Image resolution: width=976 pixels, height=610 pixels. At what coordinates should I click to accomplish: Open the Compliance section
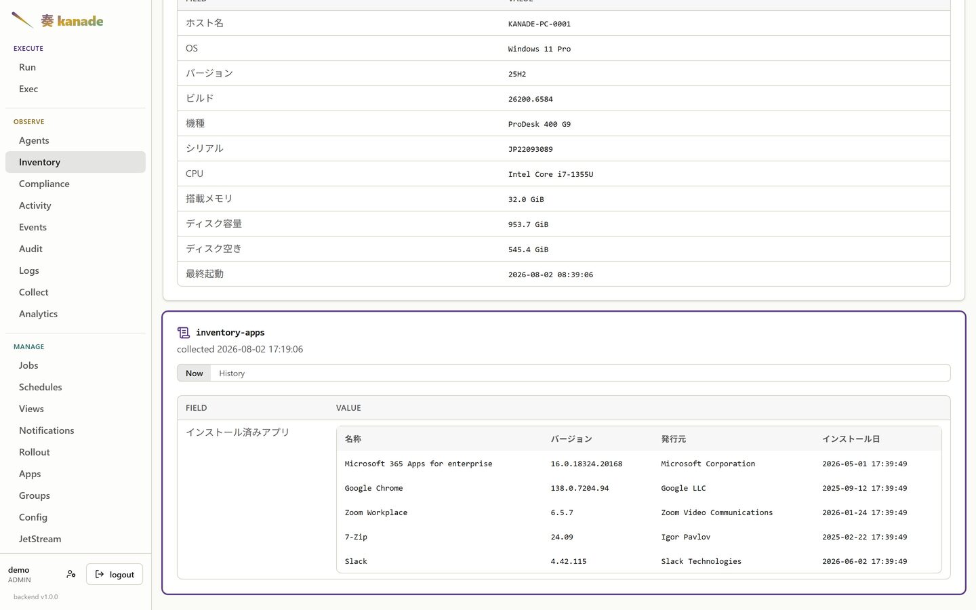75,184
